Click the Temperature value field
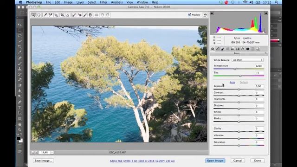297x167 pixels. coord(259,66)
